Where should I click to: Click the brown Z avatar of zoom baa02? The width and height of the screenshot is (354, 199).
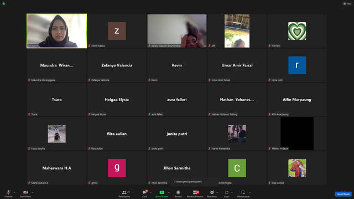point(117,31)
